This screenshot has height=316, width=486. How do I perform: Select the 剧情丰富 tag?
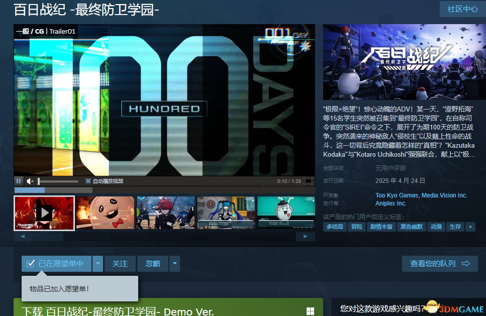pos(381,227)
